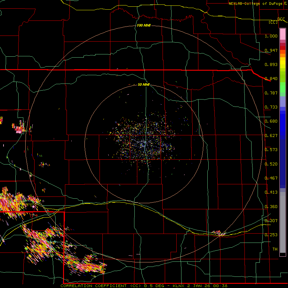Click the 0.627 scale value
288x288 pixels.
[271, 135]
